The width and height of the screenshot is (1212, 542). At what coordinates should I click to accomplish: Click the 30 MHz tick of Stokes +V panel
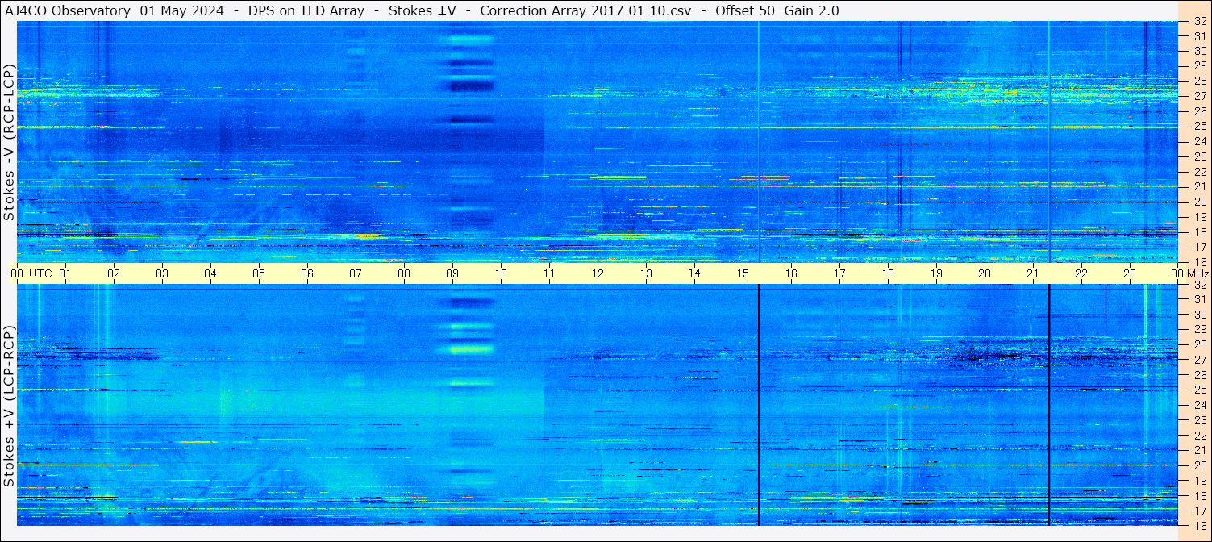coord(1199,315)
